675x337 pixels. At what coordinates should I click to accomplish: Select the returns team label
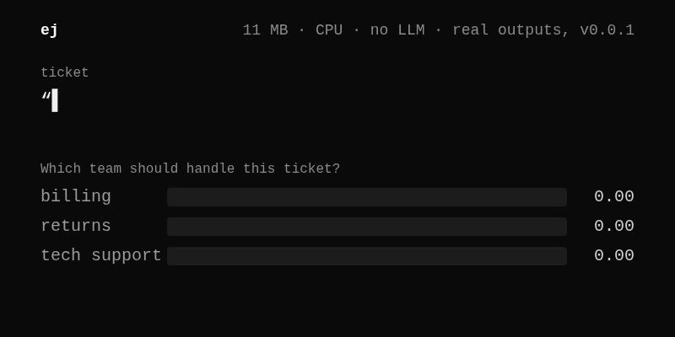tap(76, 226)
